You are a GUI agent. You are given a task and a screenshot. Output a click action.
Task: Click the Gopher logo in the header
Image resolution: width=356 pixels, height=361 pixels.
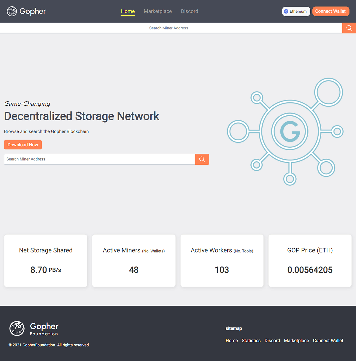pos(26,11)
